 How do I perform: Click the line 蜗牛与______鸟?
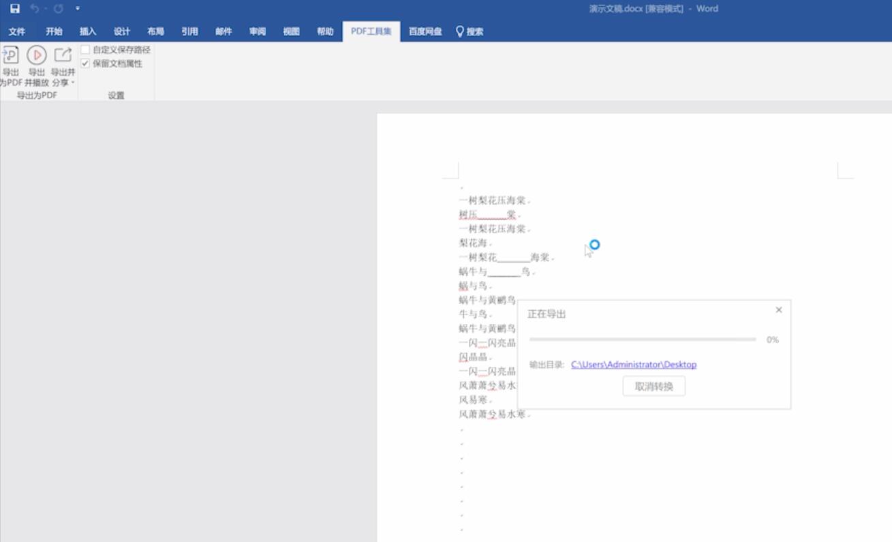[495, 271]
